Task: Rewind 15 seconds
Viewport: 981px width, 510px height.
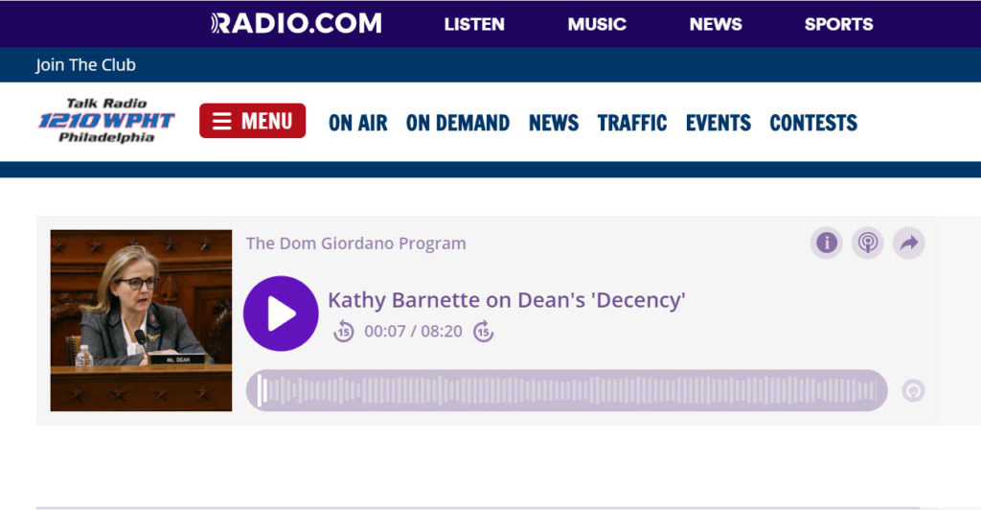Action: pyautogui.click(x=344, y=331)
